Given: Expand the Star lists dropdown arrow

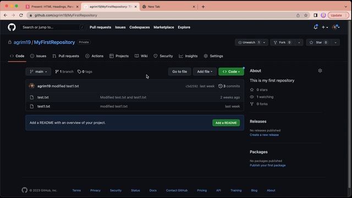Looking at the screenshot, I should click(x=335, y=42).
